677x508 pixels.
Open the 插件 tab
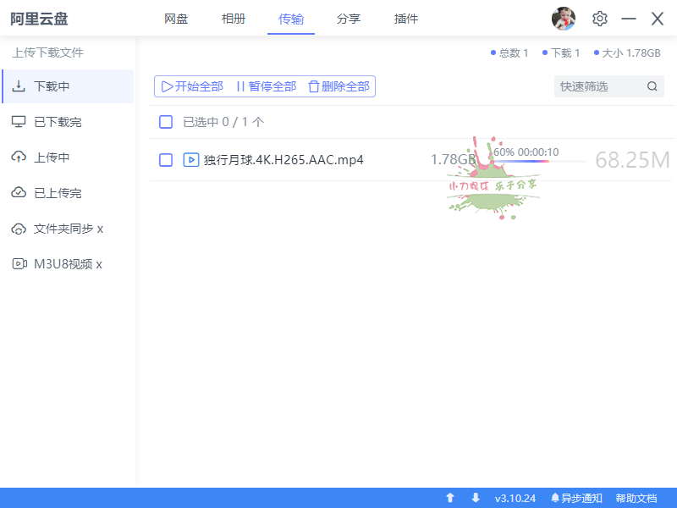(x=405, y=18)
